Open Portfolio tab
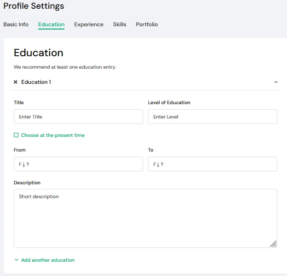The height and width of the screenshot is (276, 287). 147,24
